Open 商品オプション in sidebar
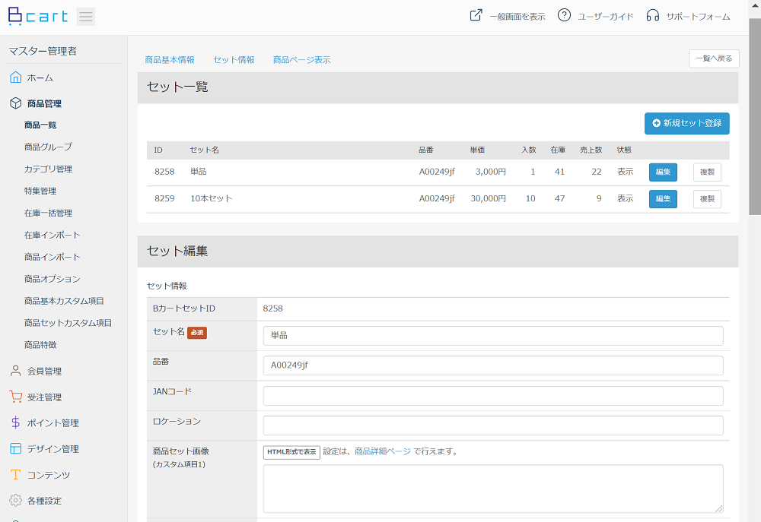Screen dimensions: 761x522 point(52,279)
